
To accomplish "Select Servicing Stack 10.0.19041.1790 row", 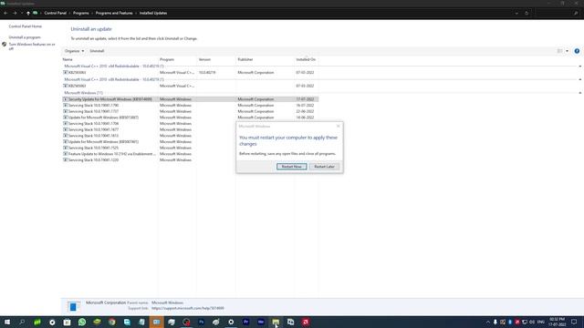I will coord(191,106).
